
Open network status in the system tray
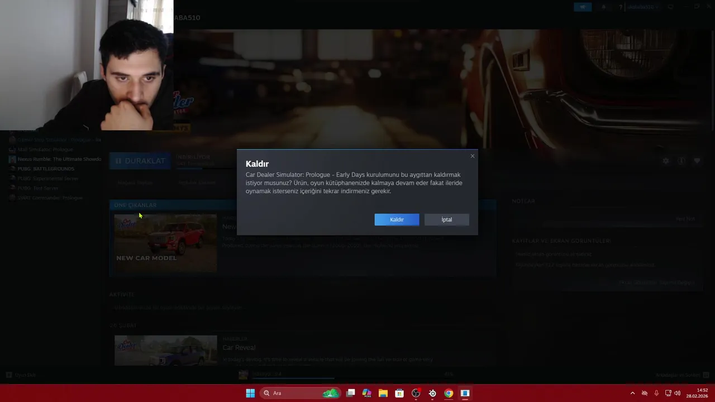click(668, 393)
